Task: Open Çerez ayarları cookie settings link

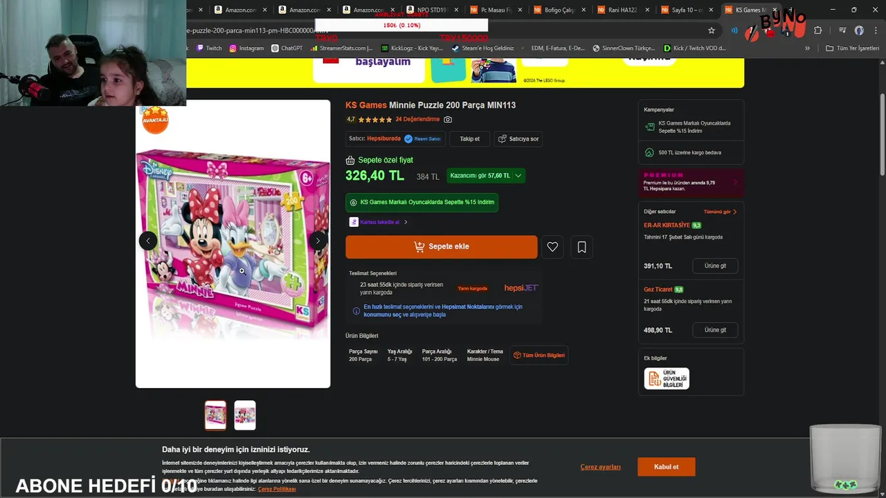Action: tap(600, 468)
